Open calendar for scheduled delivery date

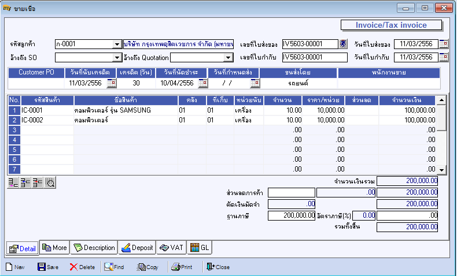point(255,83)
